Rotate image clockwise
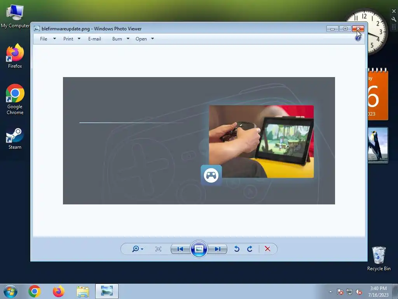This screenshot has height=299, width=398. tap(250, 249)
